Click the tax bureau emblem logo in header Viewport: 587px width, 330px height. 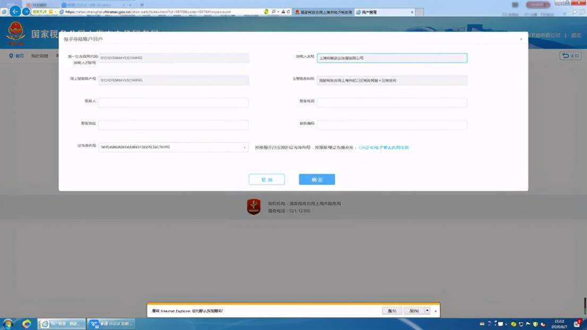[x=15, y=33]
